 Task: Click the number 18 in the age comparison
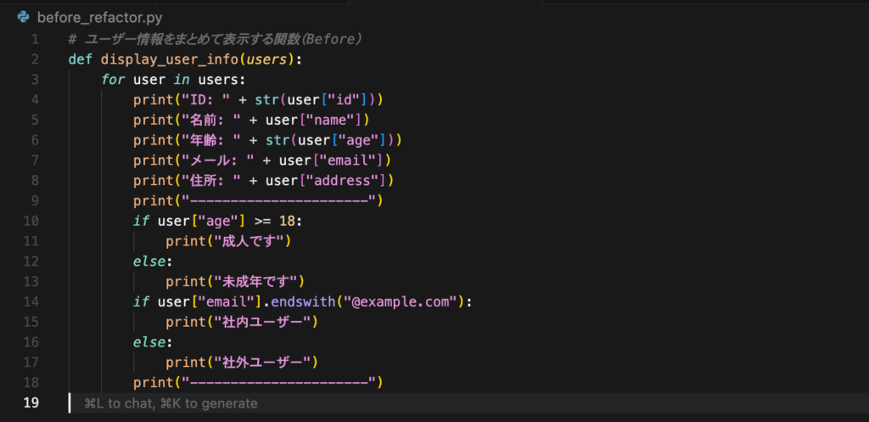click(287, 222)
